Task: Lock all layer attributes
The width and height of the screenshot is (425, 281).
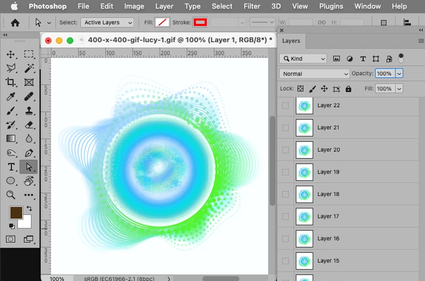Action: (x=348, y=89)
